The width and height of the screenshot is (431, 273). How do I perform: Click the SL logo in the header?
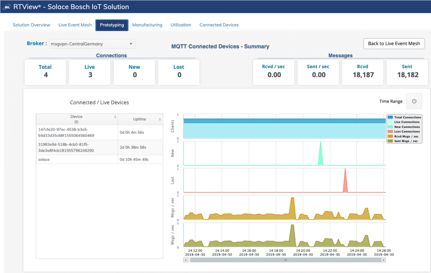tap(6, 6)
